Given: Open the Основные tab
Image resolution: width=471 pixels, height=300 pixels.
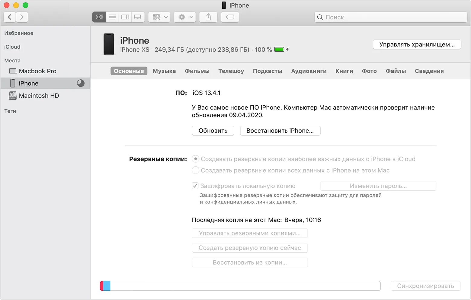Looking at the screenshot, I should coord(129,71).
